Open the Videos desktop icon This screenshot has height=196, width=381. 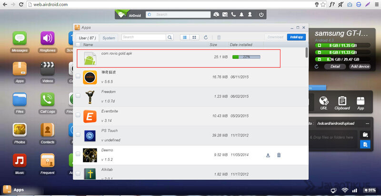coord(47,68)
